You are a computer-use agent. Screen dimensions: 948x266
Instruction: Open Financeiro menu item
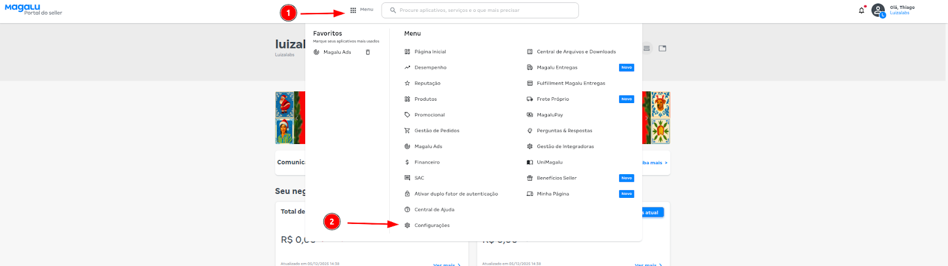tap(427, 162)
